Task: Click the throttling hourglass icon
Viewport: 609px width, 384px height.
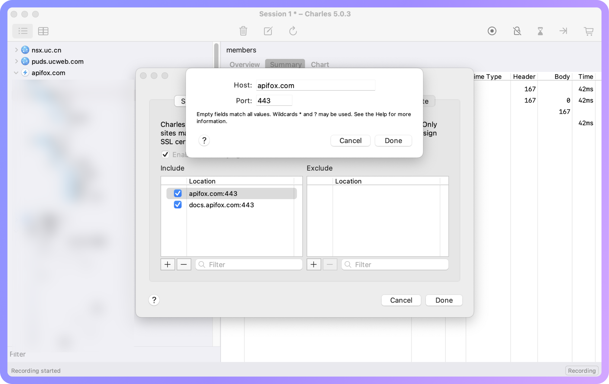Action: point(540,31)
